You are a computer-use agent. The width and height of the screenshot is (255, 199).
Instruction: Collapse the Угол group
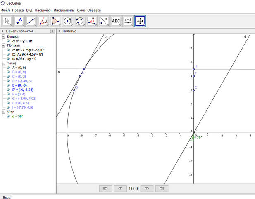click(3, 112)
